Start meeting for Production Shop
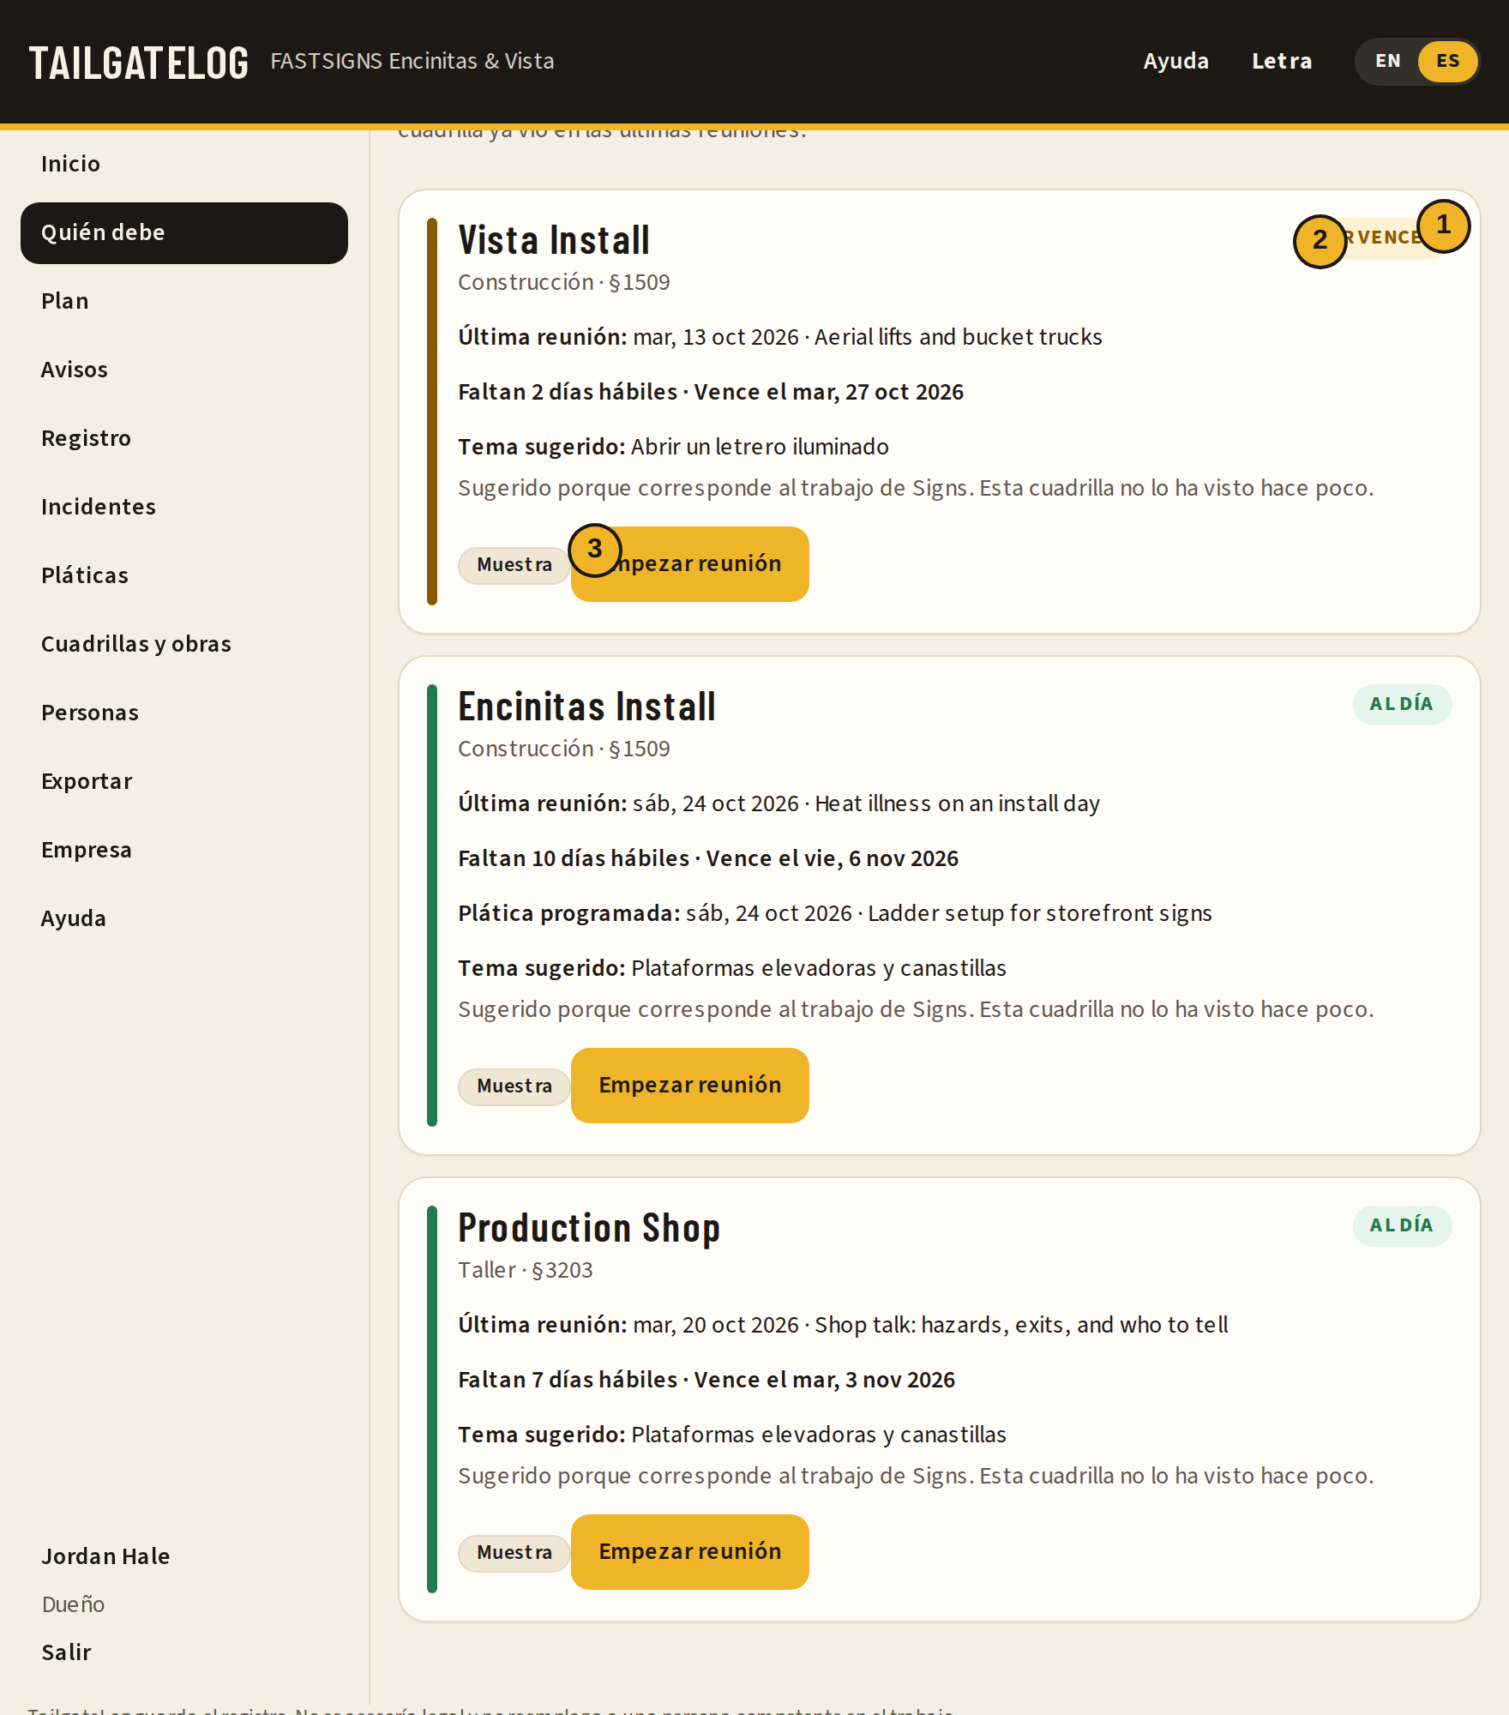The height and width of the screenshot is (1715, 1509). [690, 1552]
